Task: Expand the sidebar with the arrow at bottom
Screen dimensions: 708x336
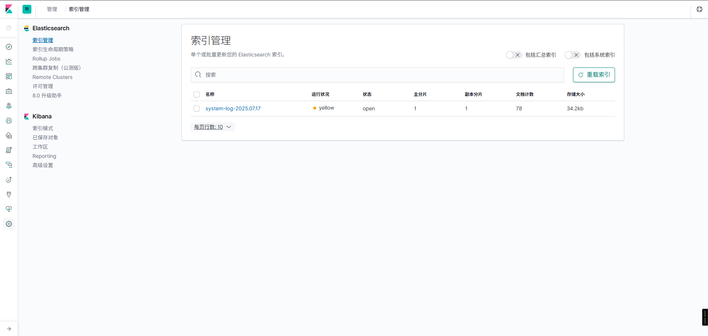Action: point(9,329)
